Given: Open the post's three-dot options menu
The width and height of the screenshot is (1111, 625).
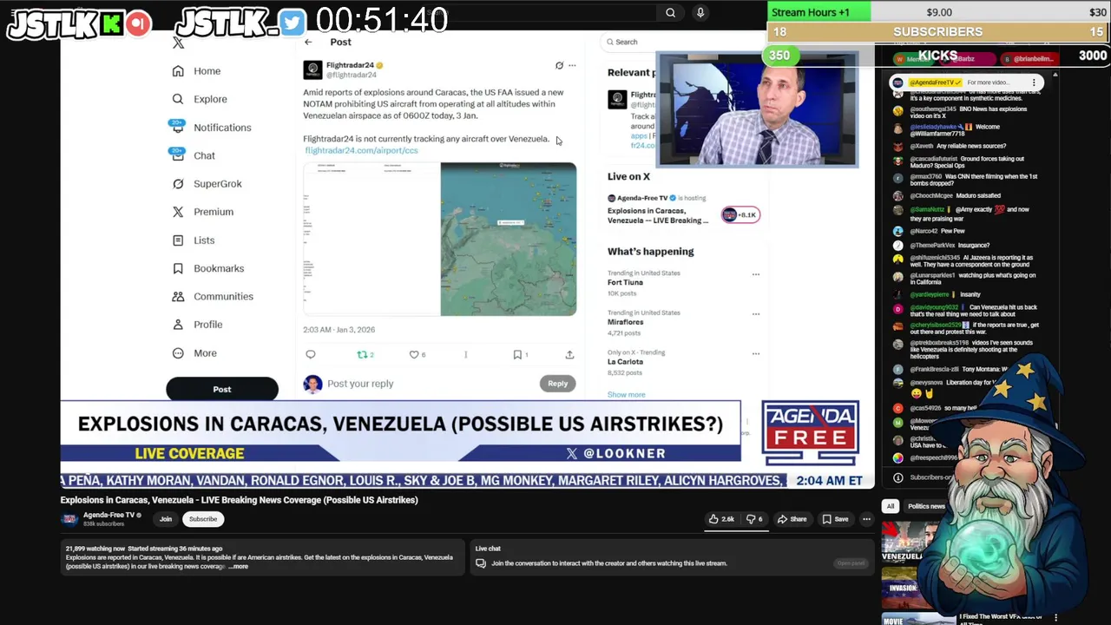Looking at the screenshot, I should point(572,65).
